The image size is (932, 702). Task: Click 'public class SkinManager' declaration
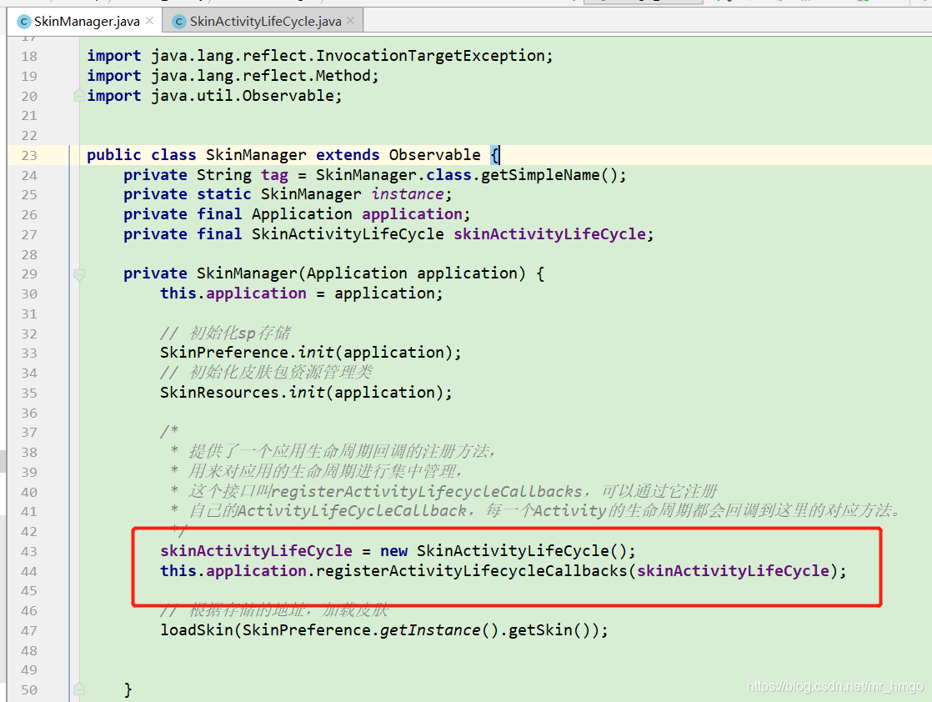[197, 155]
